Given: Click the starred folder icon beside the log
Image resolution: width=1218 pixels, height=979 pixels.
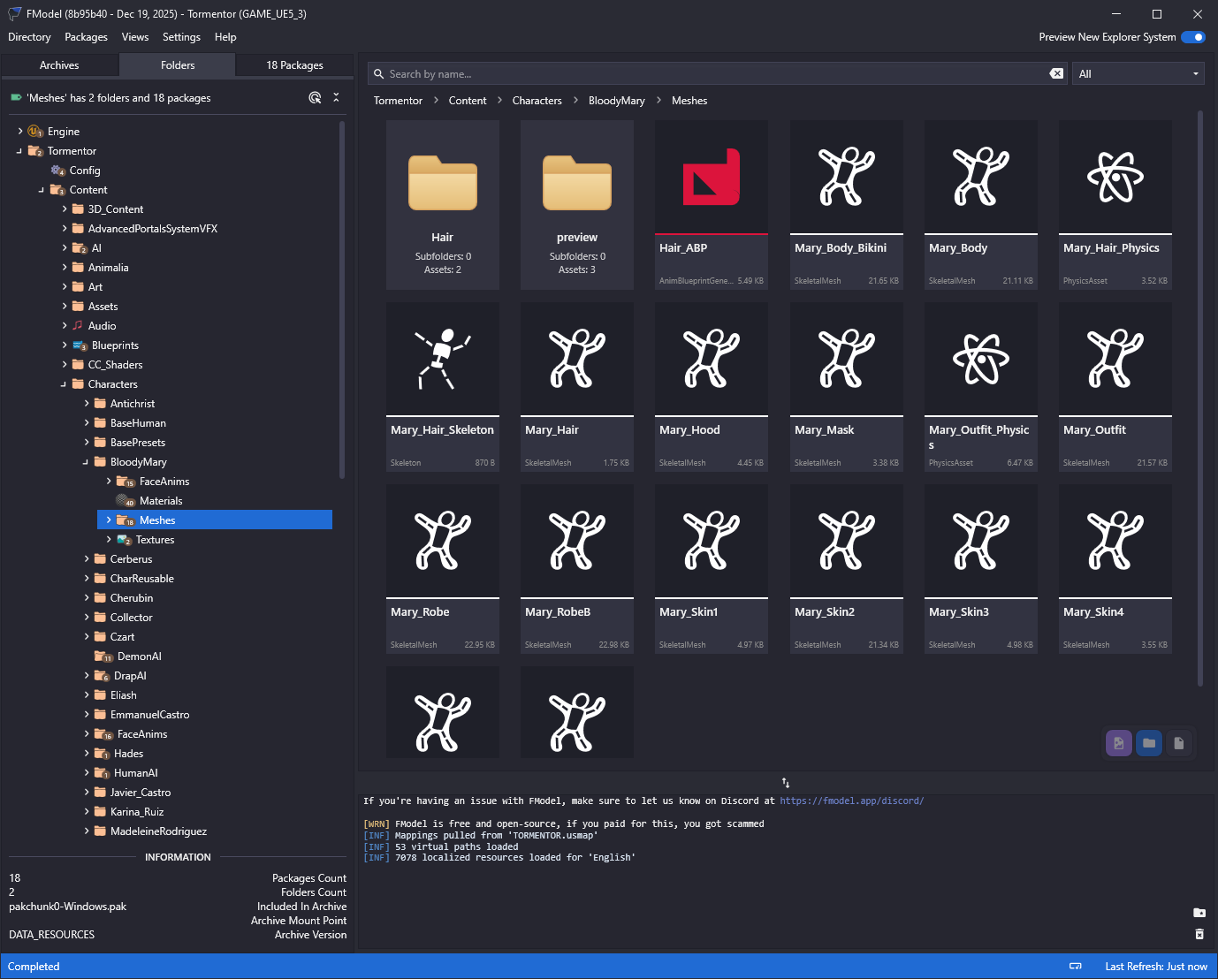Looking at the screenshot, I should [1199, 913].
